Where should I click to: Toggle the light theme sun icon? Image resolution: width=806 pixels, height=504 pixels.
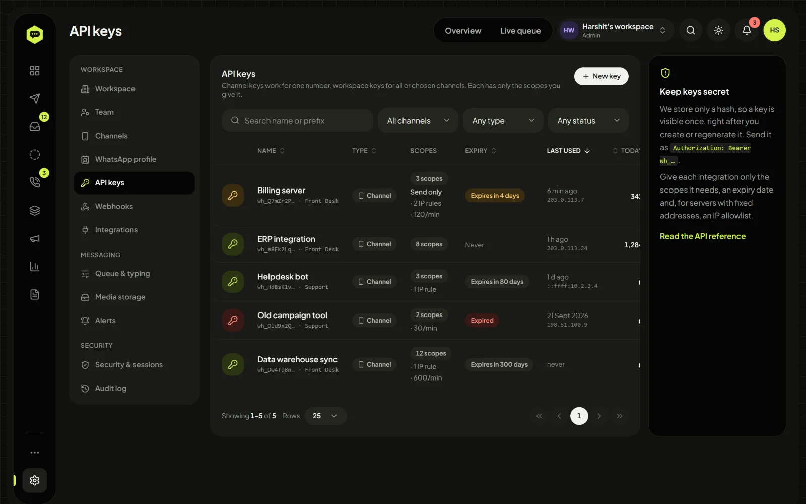click(x=719, y=30)
